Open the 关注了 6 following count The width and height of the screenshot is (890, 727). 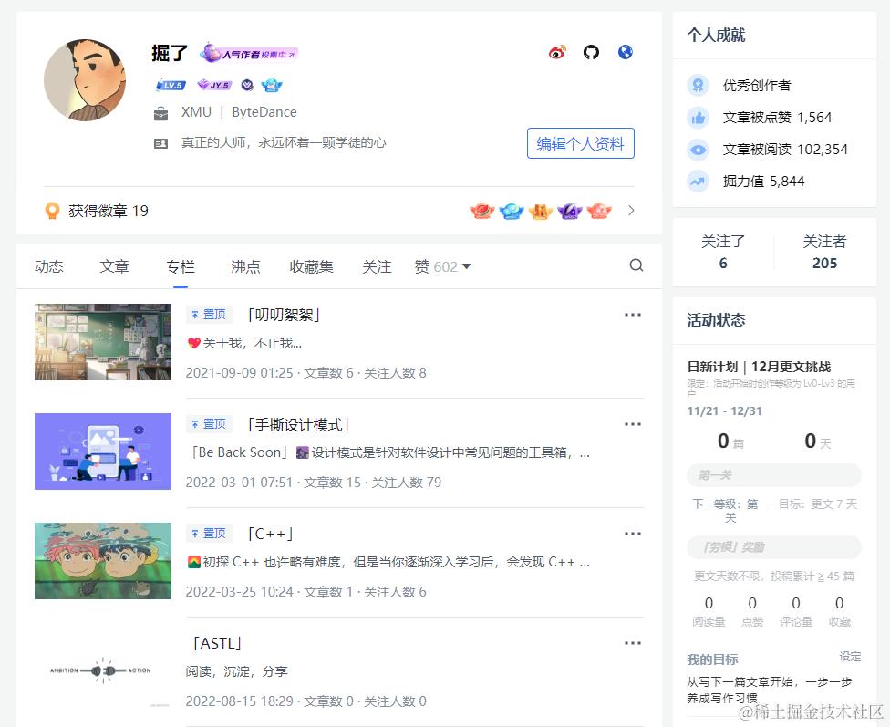(722, 252)
